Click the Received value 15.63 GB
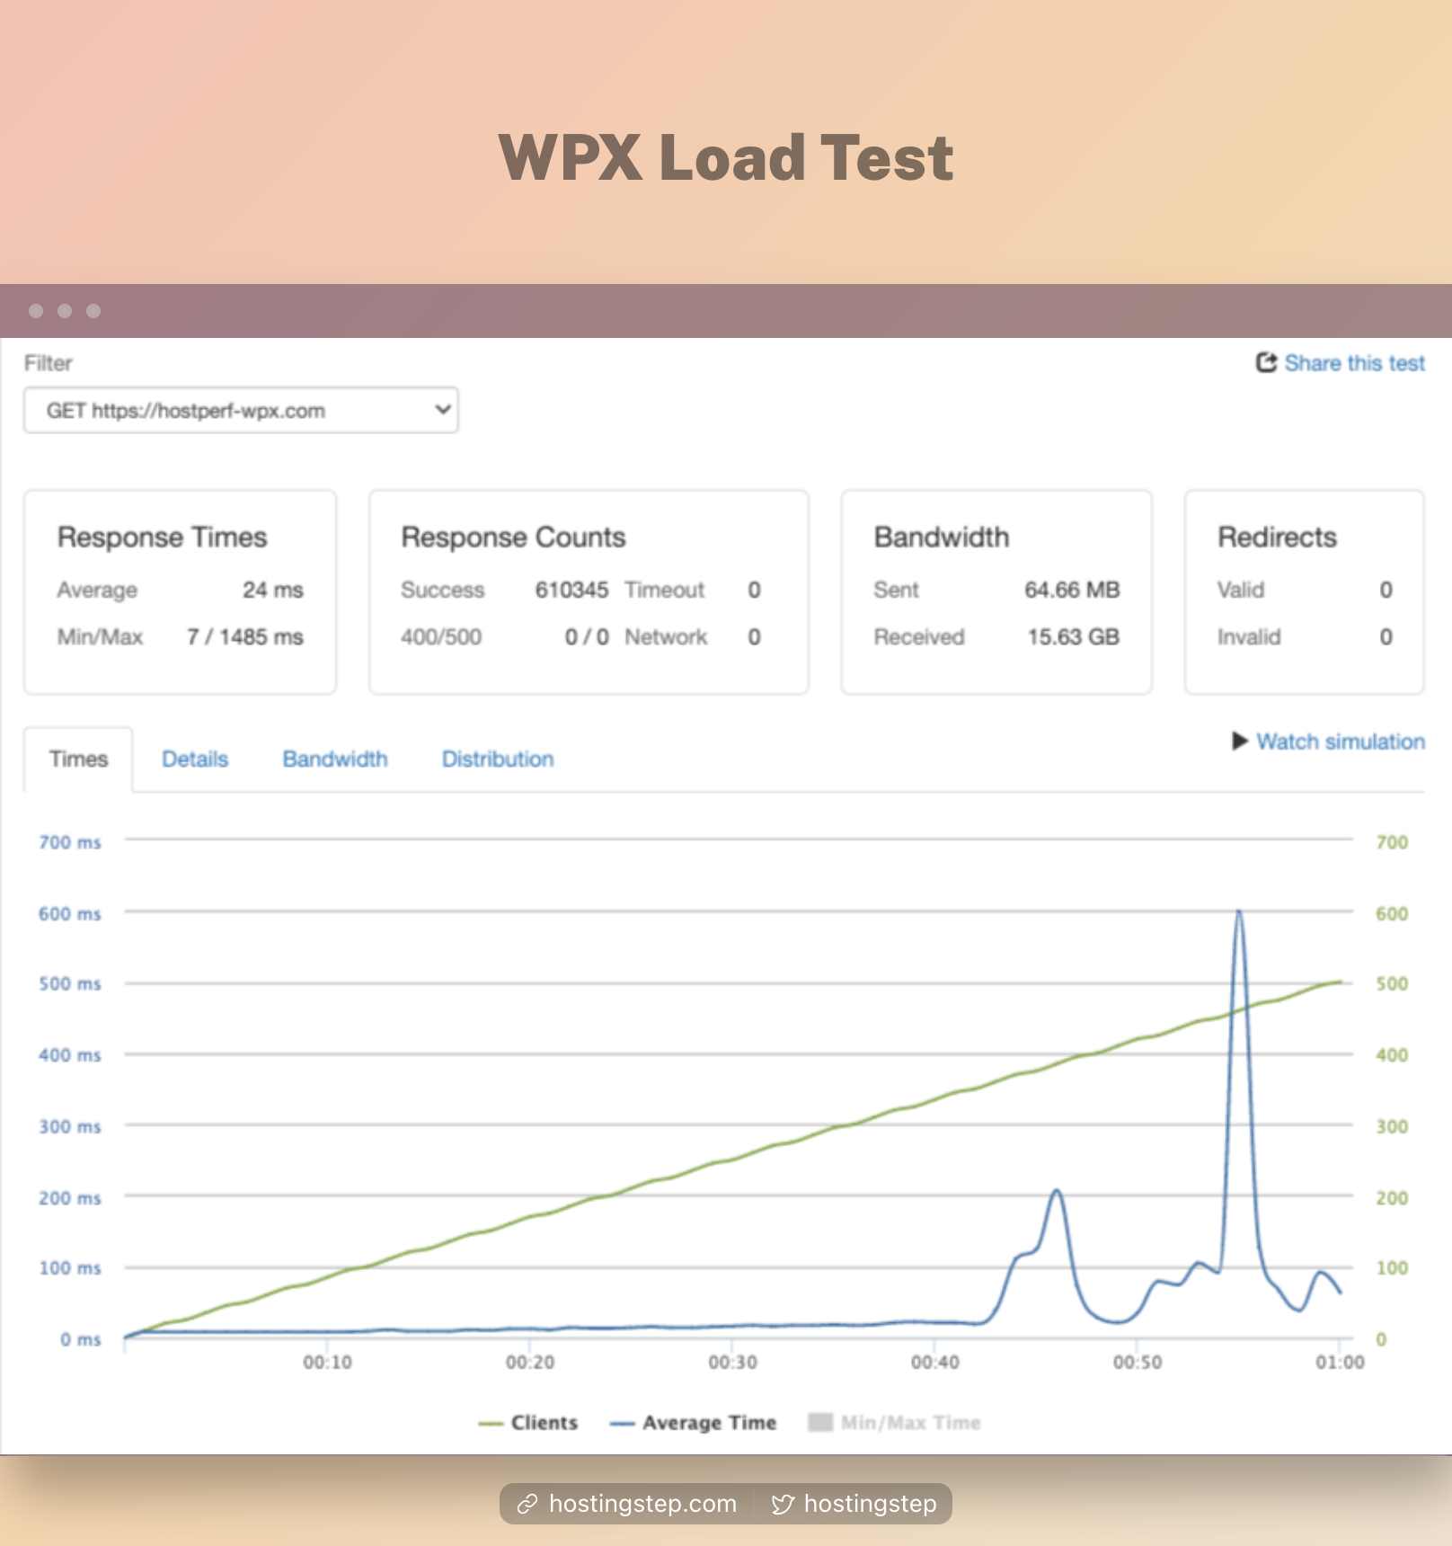1452x1546 pixels. [1074, 636]
